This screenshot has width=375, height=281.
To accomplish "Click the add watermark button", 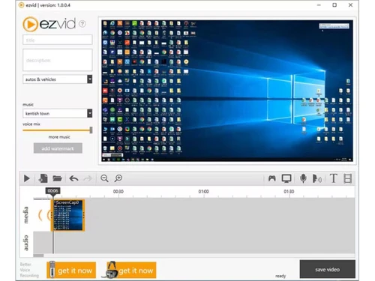I will tap(58, 148).
